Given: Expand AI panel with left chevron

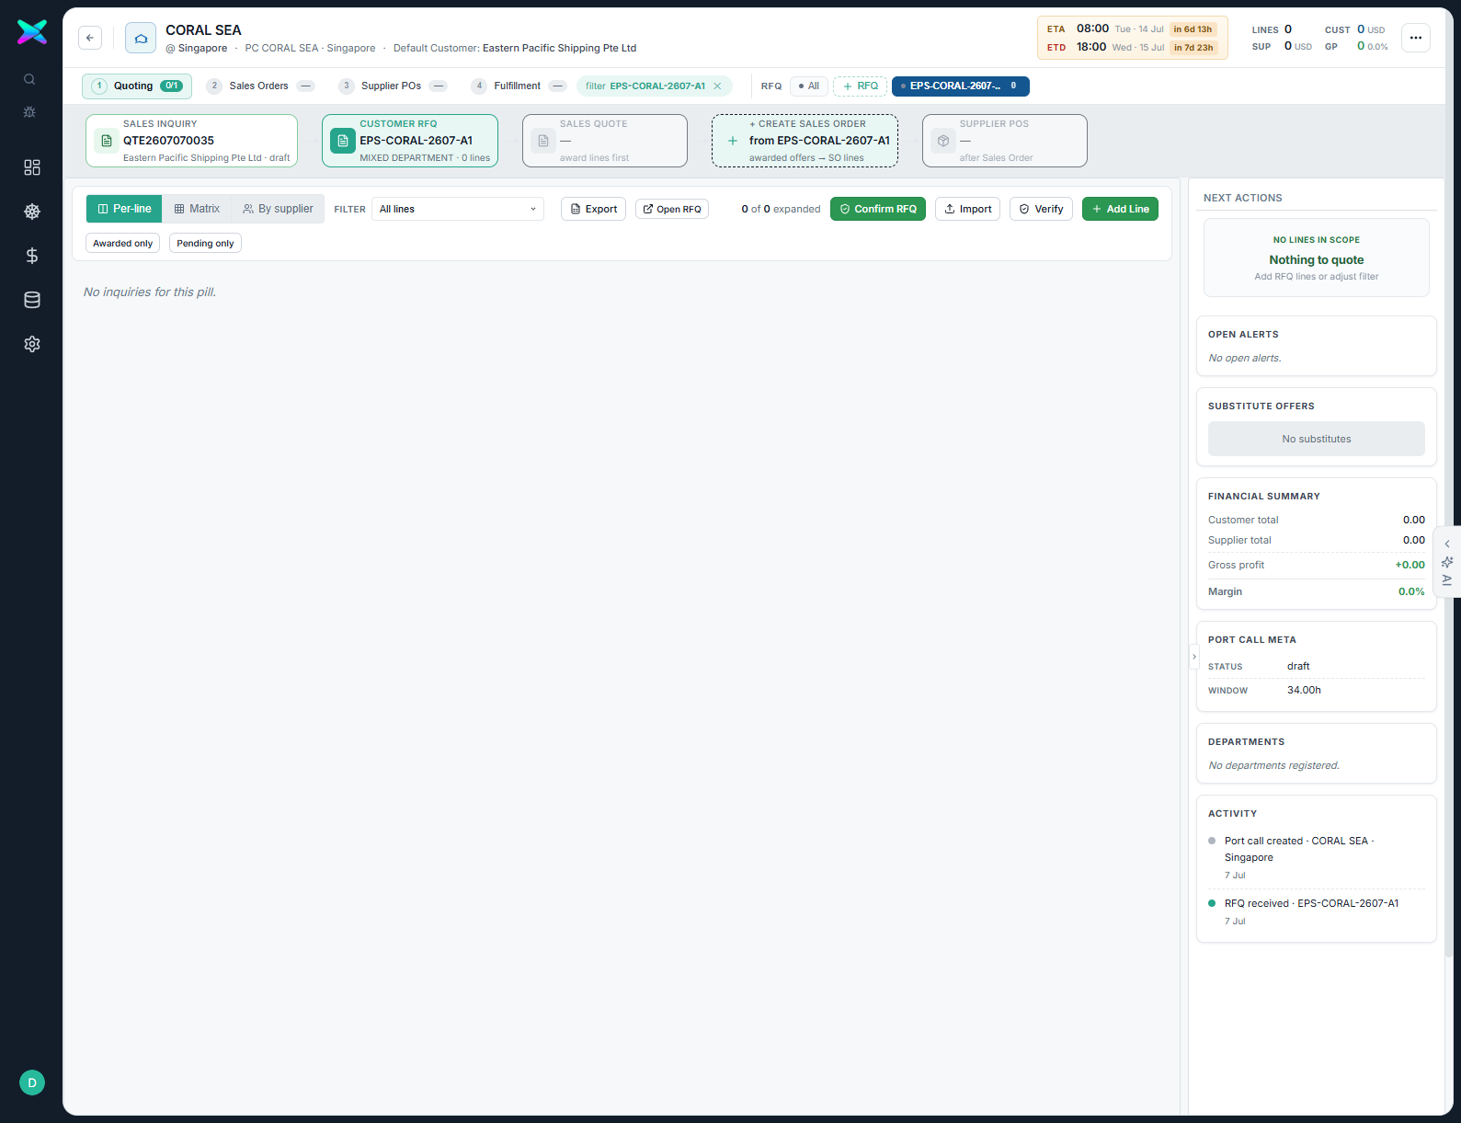Looking at the screenshot, I should coord(1447,544).
